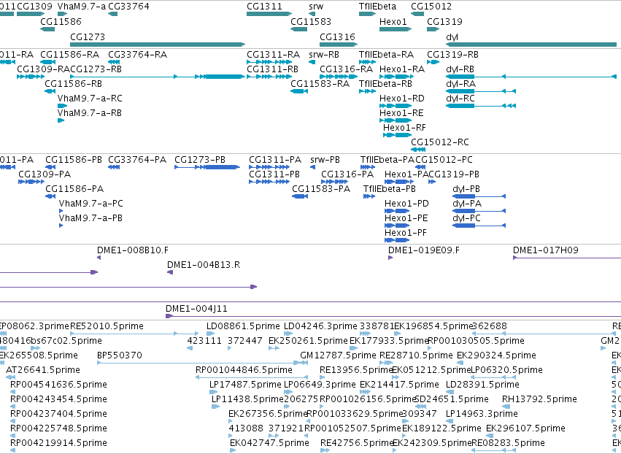Click the CG11583-PA protein label
The width and height of the screenshot is (621, 454).
point(321,189)
